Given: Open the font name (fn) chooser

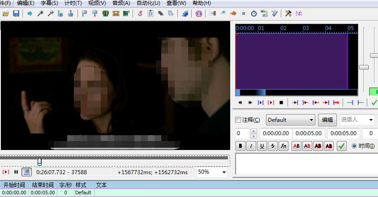Looking at the screenshot, I should pyautogui.click(x=283, y=146).
